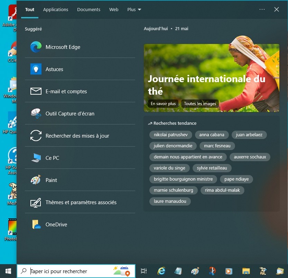Focus the Taper ici pour rechercher field
This screenshot has width=288, height=278.
(x=76, y=271)
